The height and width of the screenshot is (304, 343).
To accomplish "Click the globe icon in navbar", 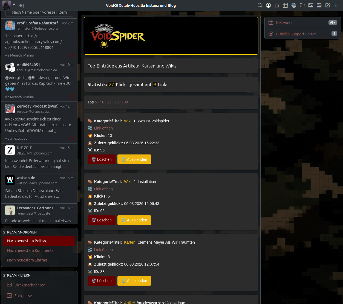I will [294, 5].
